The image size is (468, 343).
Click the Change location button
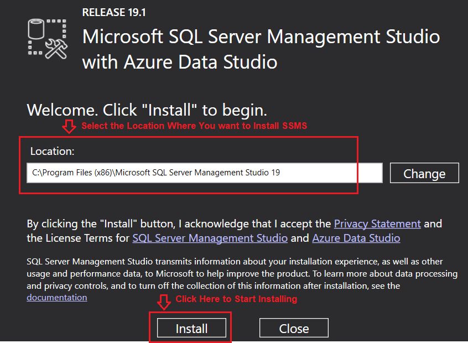pyautogui.click(x=424, y=173)
